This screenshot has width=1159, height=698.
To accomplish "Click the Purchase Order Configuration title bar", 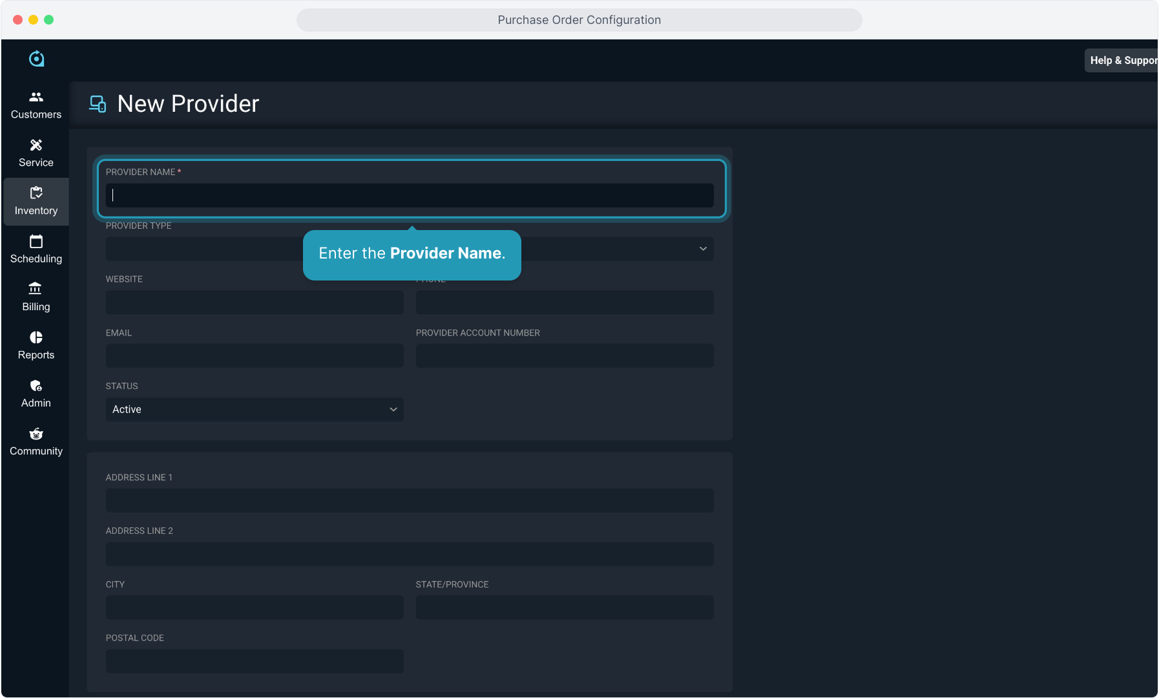I will click(579, 20).
